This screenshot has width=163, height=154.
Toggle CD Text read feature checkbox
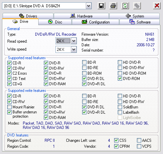point(9,79)
